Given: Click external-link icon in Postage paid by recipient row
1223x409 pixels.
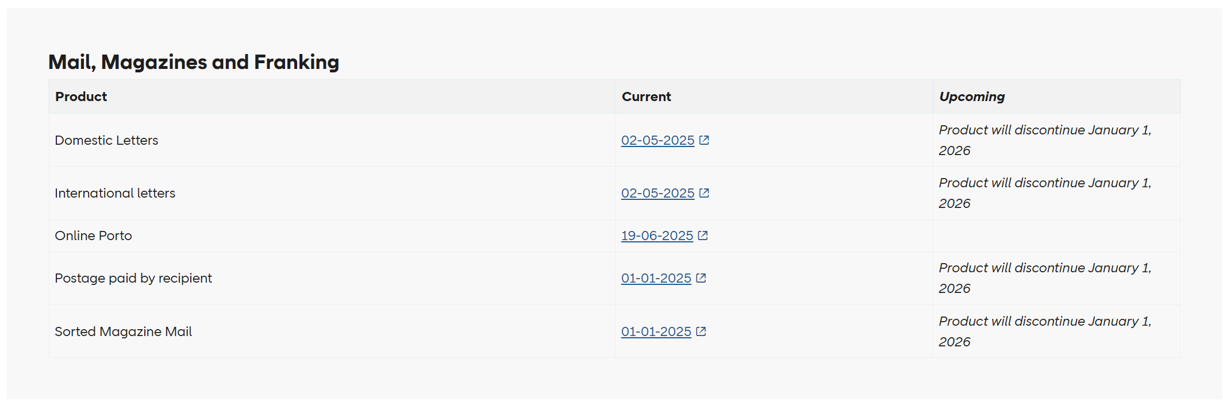Looking at the screenshot, I should click(x=701, y=278).
